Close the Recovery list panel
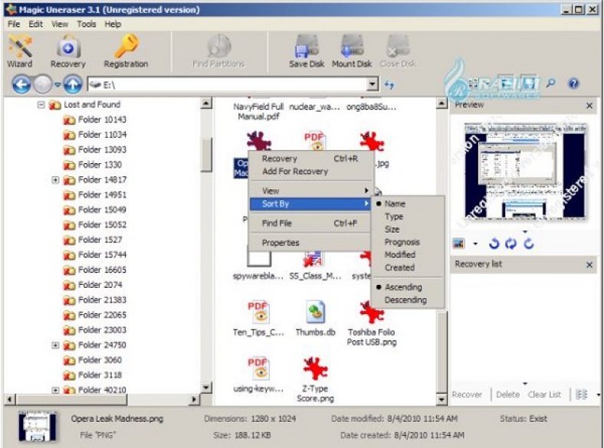Image resolution: width=604 pixels, height=448 pixels. click(589, 265)
